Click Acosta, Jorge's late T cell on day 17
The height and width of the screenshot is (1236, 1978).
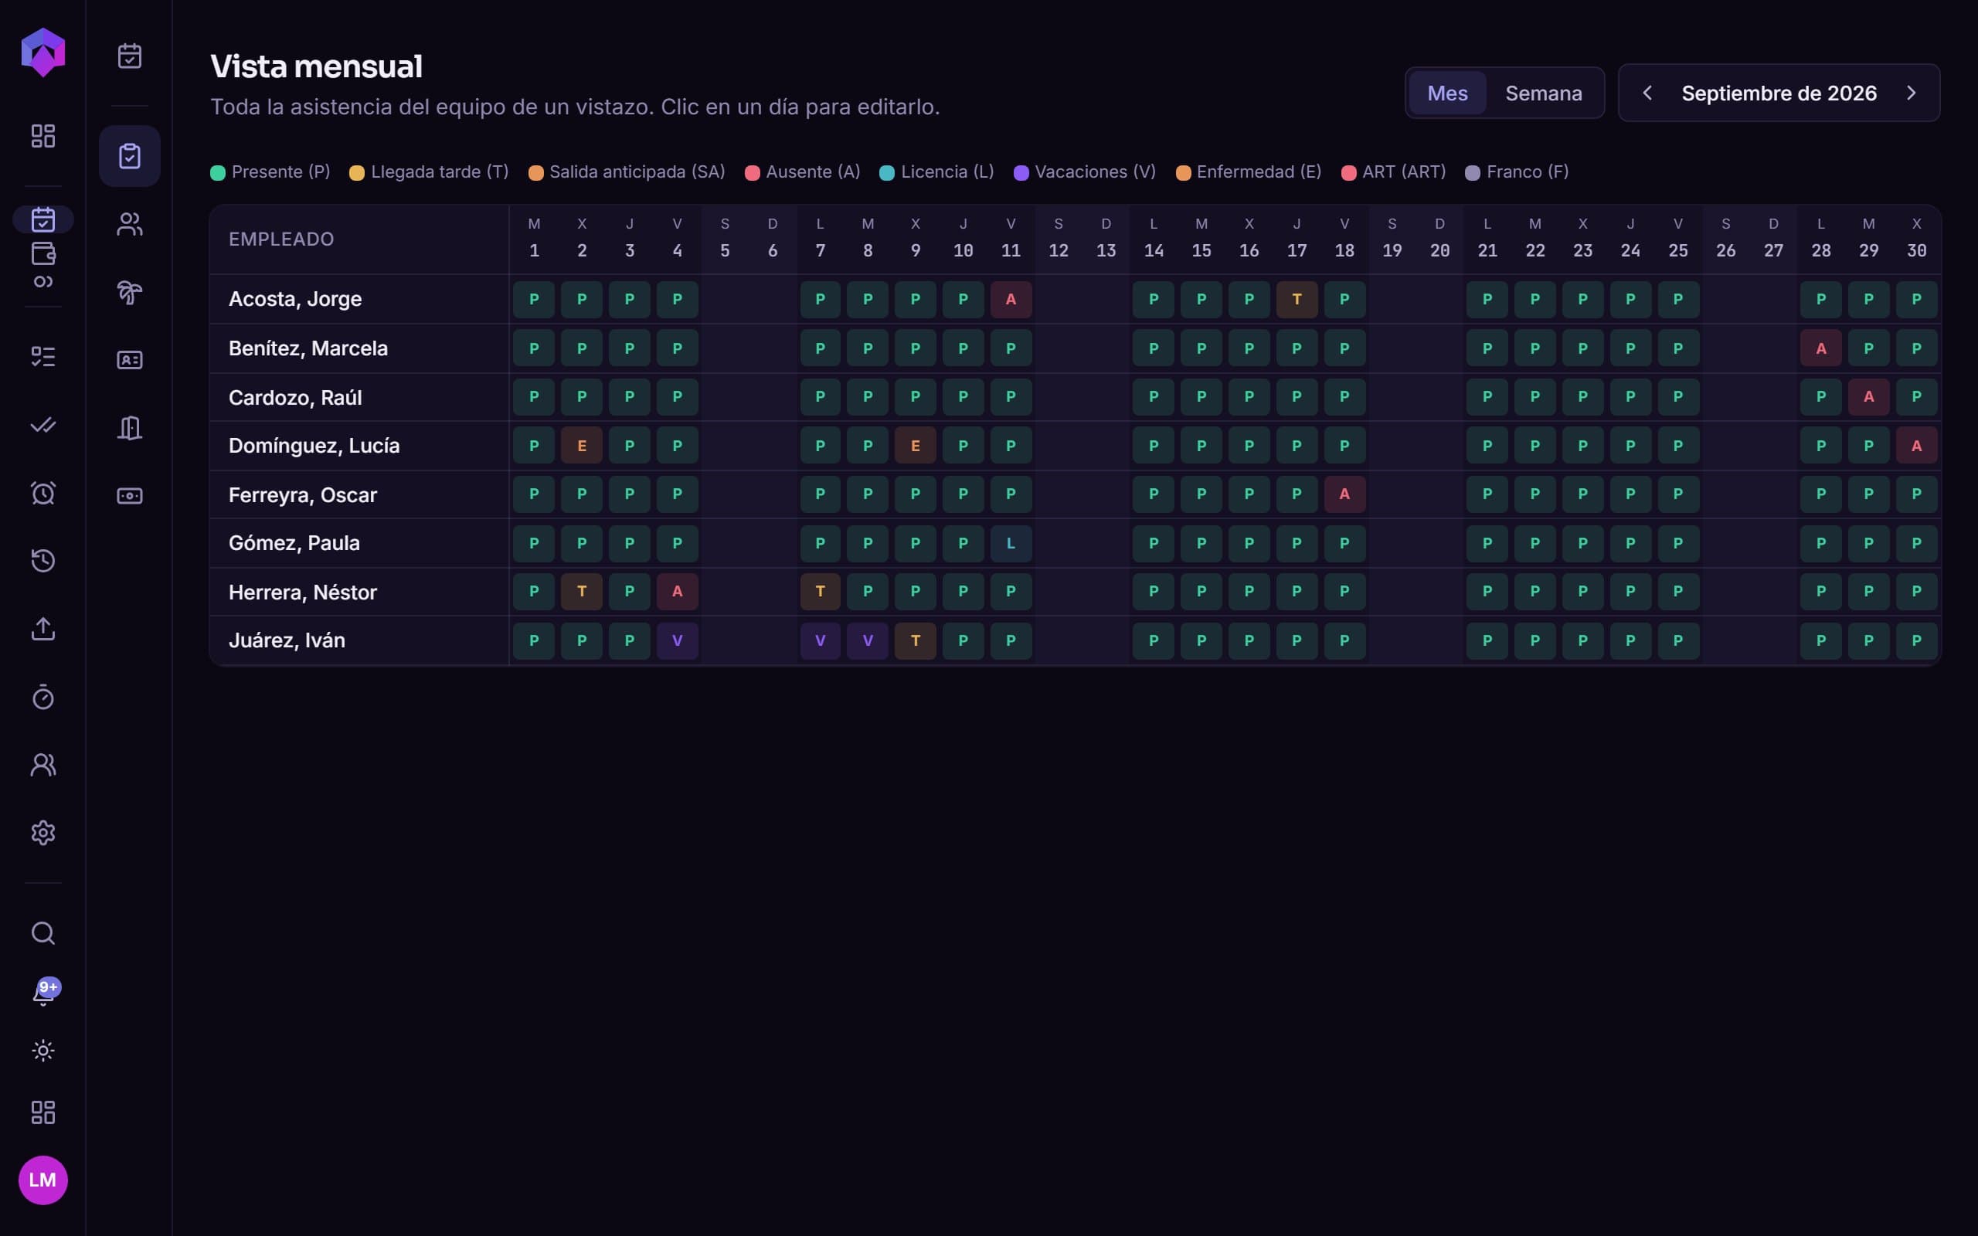point(1297,299)
